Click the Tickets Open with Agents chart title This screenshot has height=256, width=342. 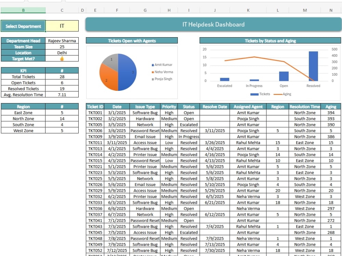pyautogui.click(x=132, y=41)
